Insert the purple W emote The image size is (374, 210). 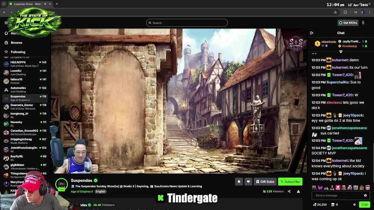(x=320, y=187)
